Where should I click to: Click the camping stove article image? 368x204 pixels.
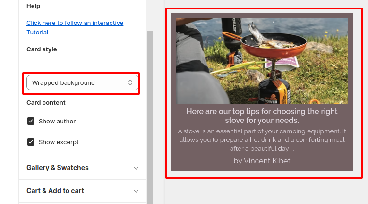pyautogui.click(x=262, y=61)
